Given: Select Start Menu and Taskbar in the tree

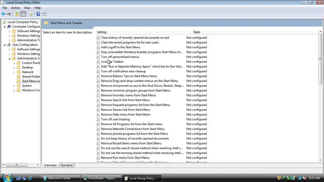Looking at the screenshot, I should click(31, 81).
